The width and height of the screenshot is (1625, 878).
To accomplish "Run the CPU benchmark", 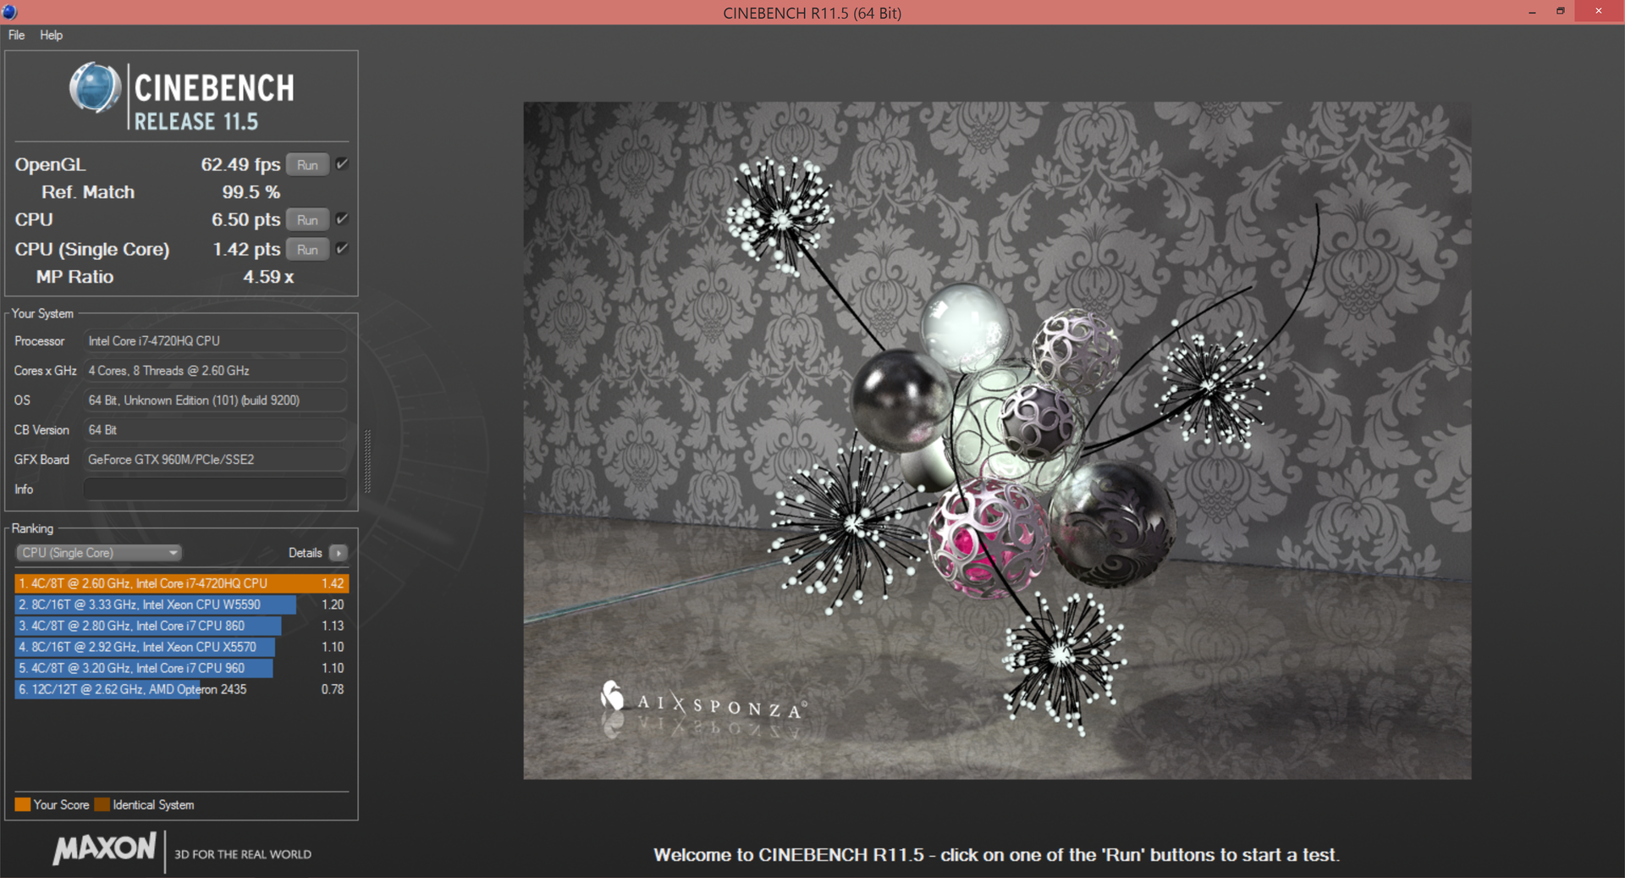I will click(x=307, y=220).
